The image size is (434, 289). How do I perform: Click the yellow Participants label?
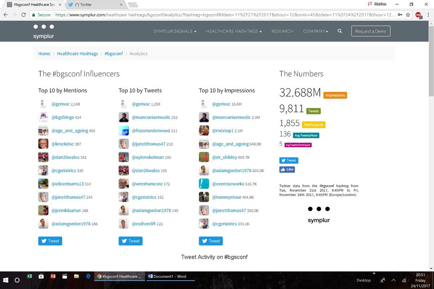[x=314, y=125]
